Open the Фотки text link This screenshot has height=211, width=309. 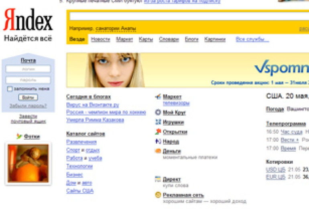(32, 136)
